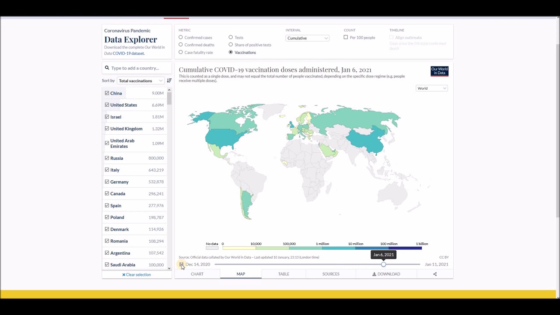Switch to the Chart tab
Viewport: 560px width, 315px height.
(x=197, y=274)
